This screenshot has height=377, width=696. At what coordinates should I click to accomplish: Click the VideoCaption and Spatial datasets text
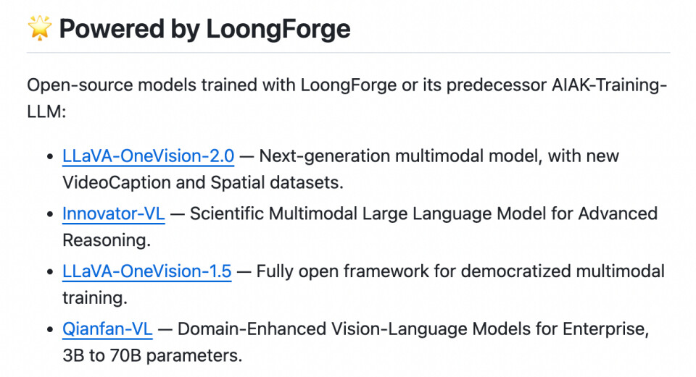203,182
